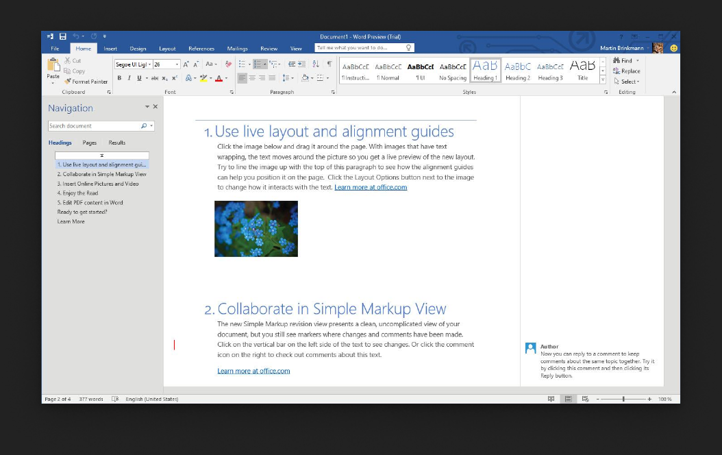Apply the Title style
722x455 pixels.
pyautogui.click(x=582, y=71)
